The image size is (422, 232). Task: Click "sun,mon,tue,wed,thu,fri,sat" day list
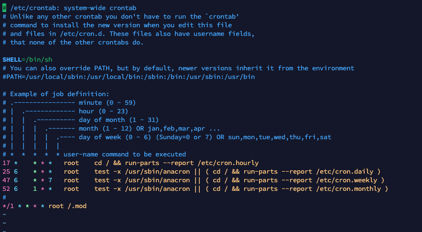point(279,137)
